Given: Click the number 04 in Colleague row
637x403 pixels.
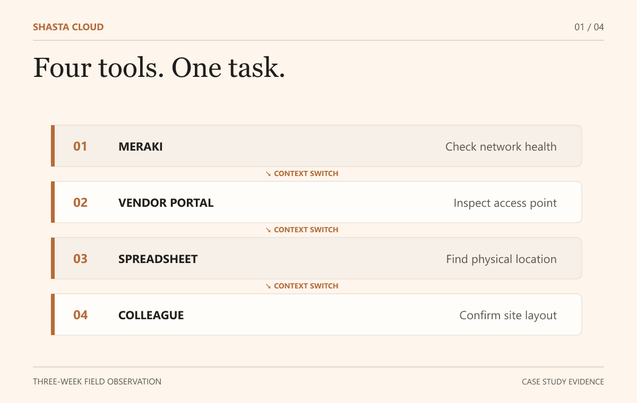Looking at the screenshot, I should pyautogui.click(x=80, y=315).
